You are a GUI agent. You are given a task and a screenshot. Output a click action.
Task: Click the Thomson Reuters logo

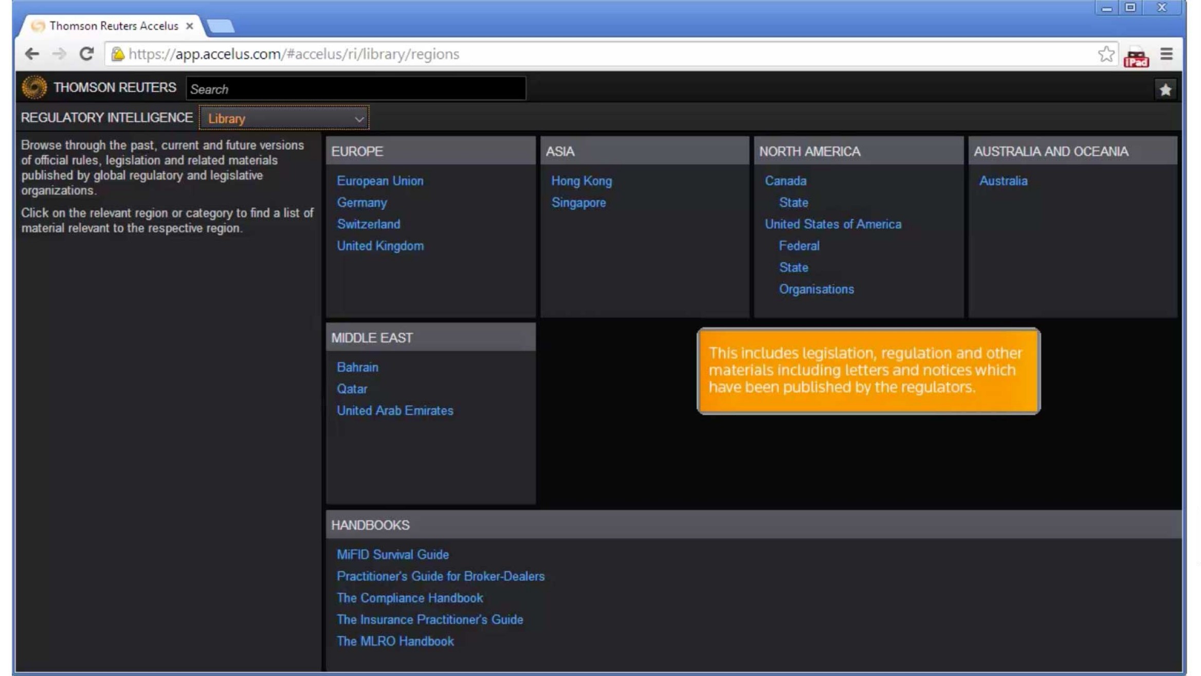(x=34, y=87)
